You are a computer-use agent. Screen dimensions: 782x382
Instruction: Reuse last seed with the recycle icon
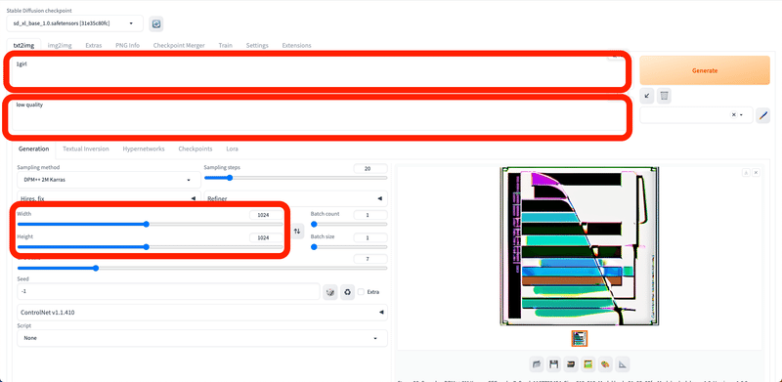[347, 292]
